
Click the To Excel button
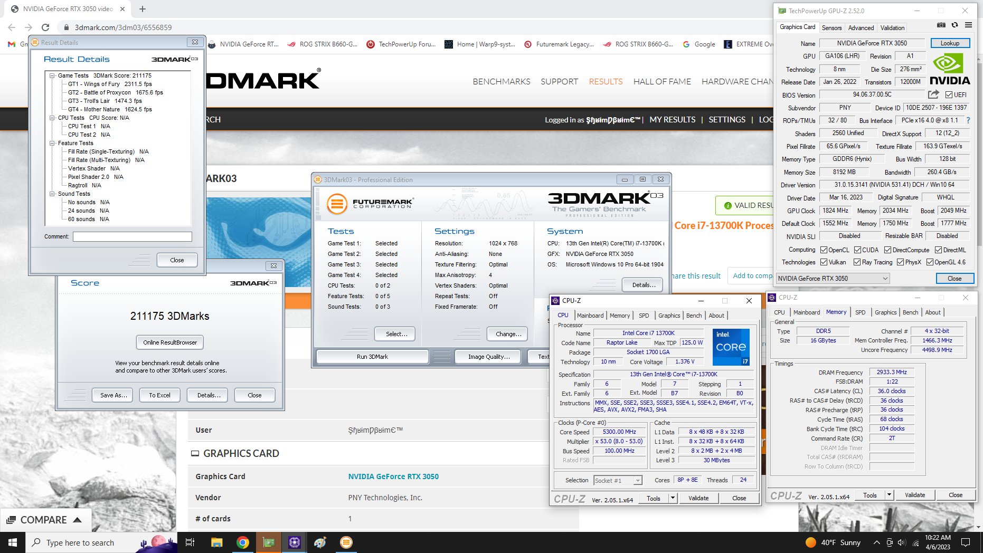[x=159, y=395]
